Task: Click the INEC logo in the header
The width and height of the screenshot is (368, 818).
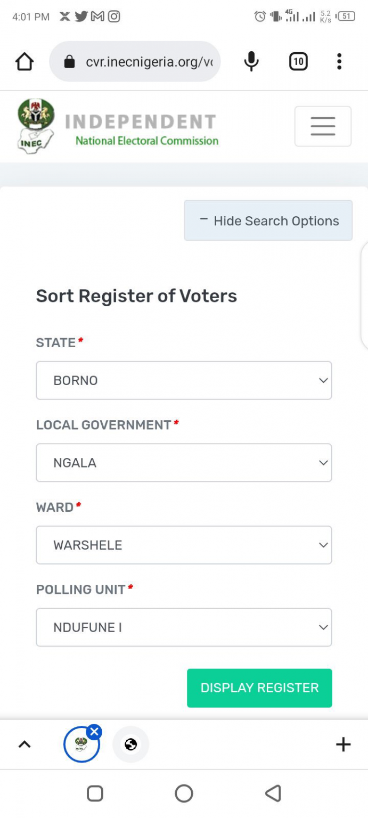Action: [36, 126]
